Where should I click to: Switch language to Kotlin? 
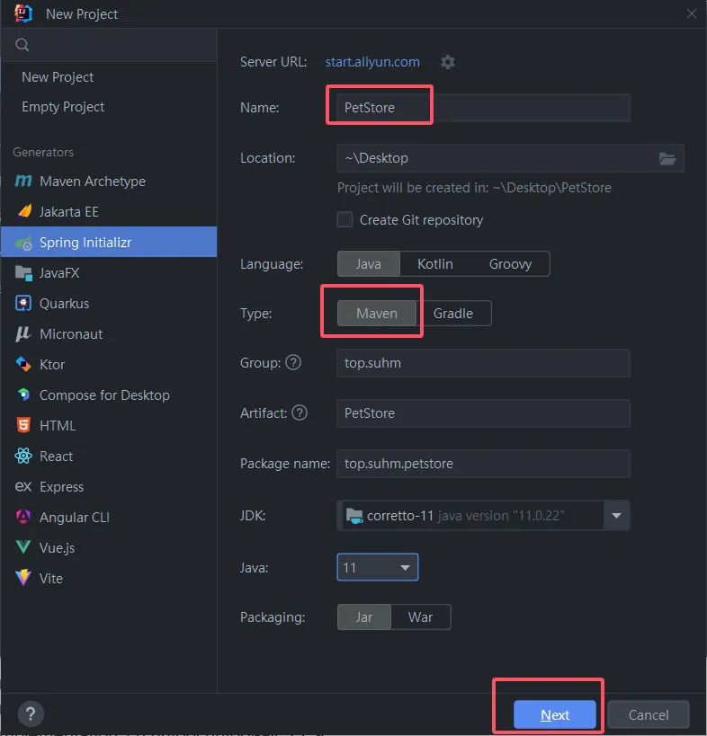434,264
